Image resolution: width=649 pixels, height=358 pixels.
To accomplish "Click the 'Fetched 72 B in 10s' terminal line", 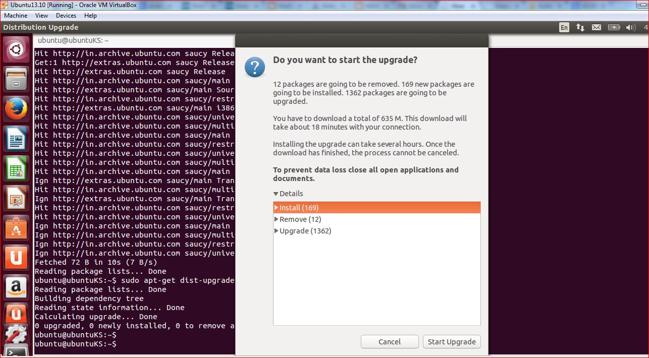I will point(96,262).
